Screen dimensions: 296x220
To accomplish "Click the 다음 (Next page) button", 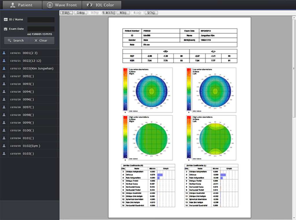I will pyautogui.click(x=81, y=13).
